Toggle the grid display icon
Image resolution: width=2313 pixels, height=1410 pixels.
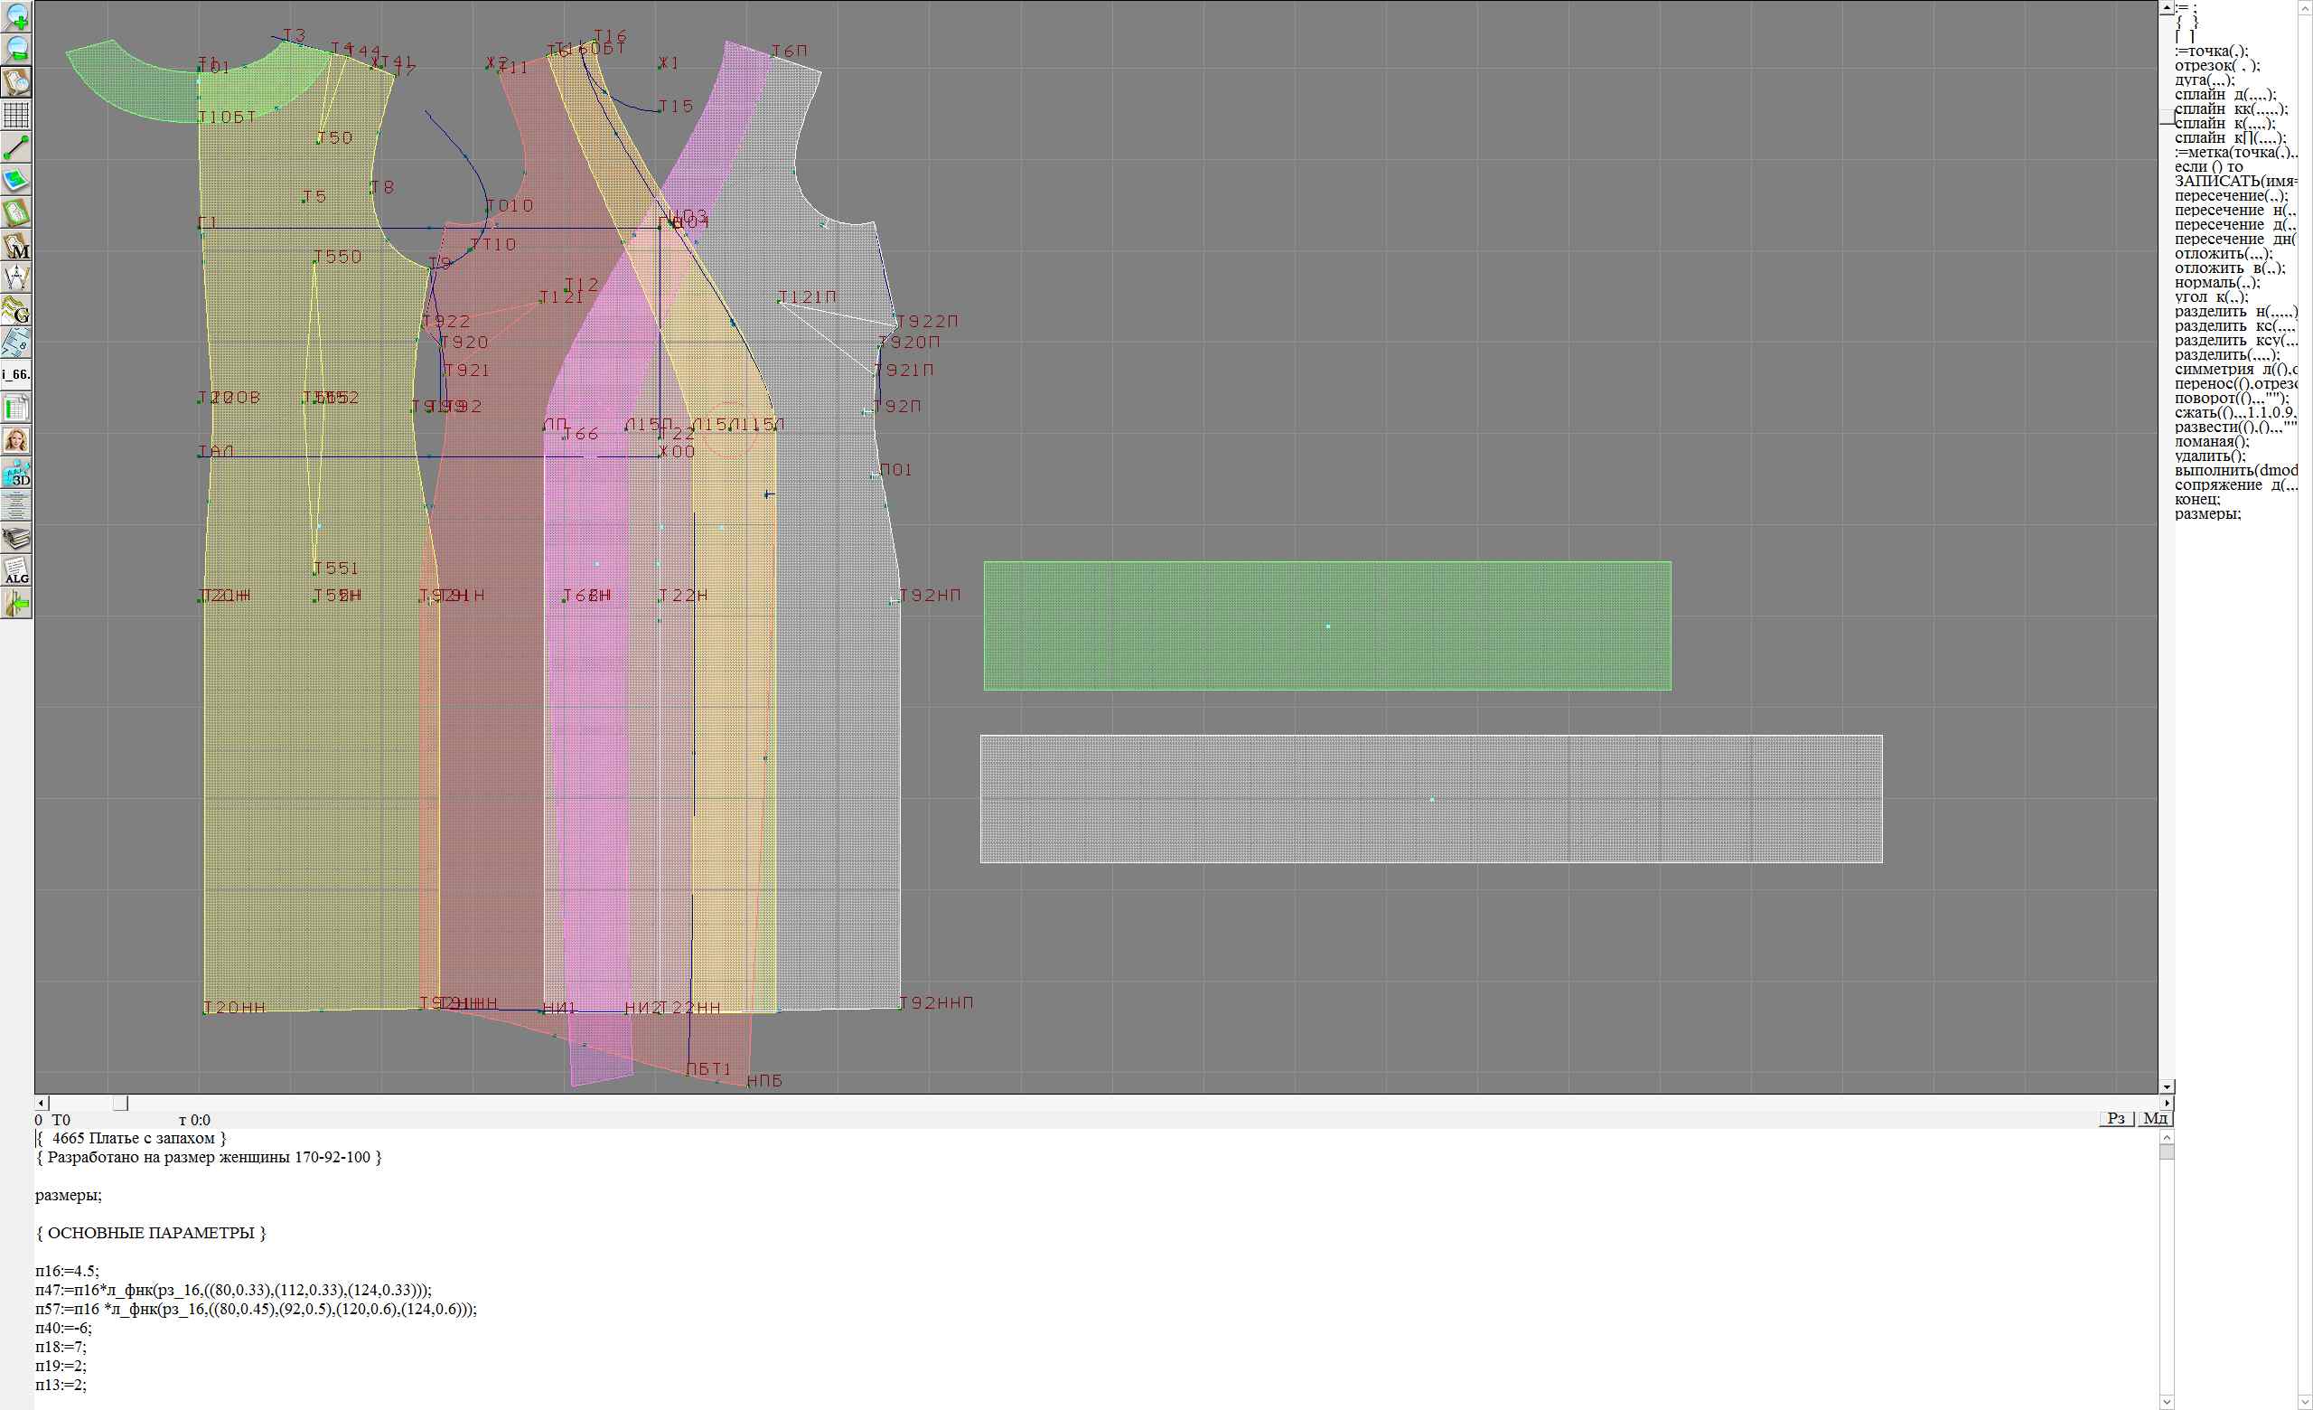click(x=17, y=115)
